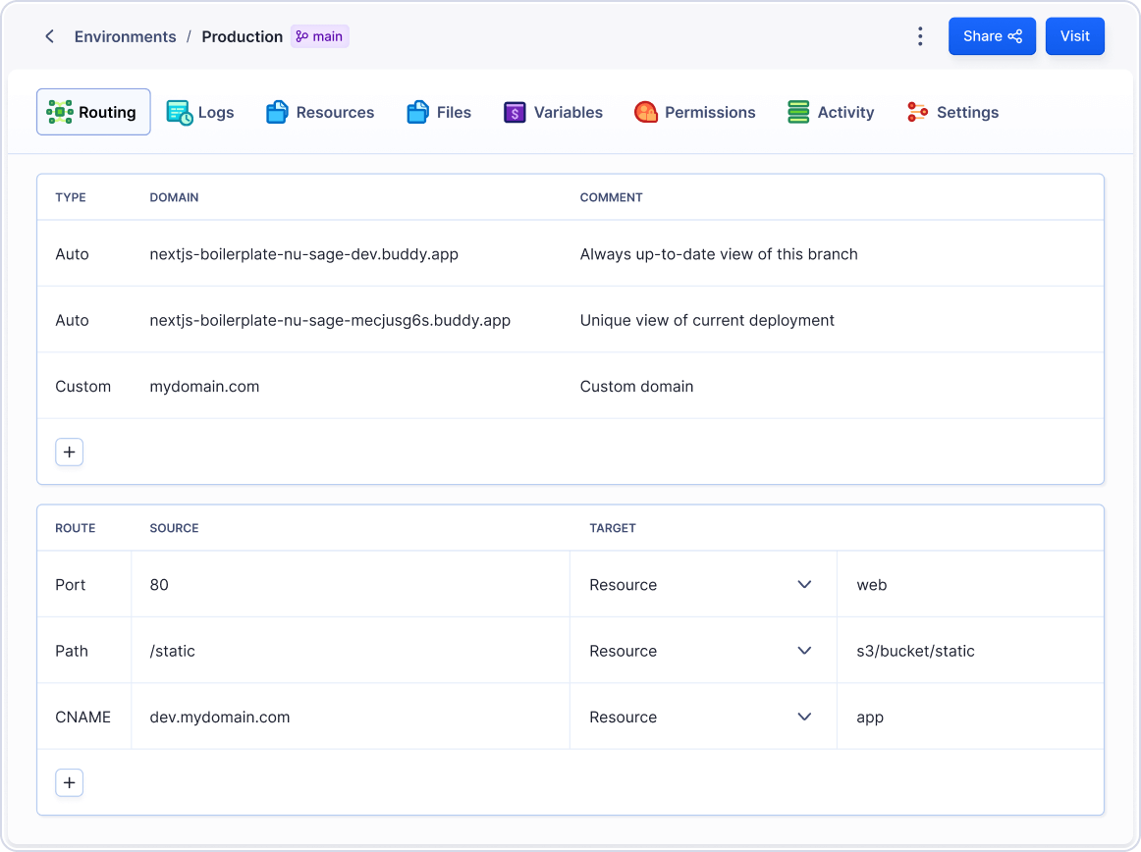Expand the Path route target dropdown

[x=804, y=651]
